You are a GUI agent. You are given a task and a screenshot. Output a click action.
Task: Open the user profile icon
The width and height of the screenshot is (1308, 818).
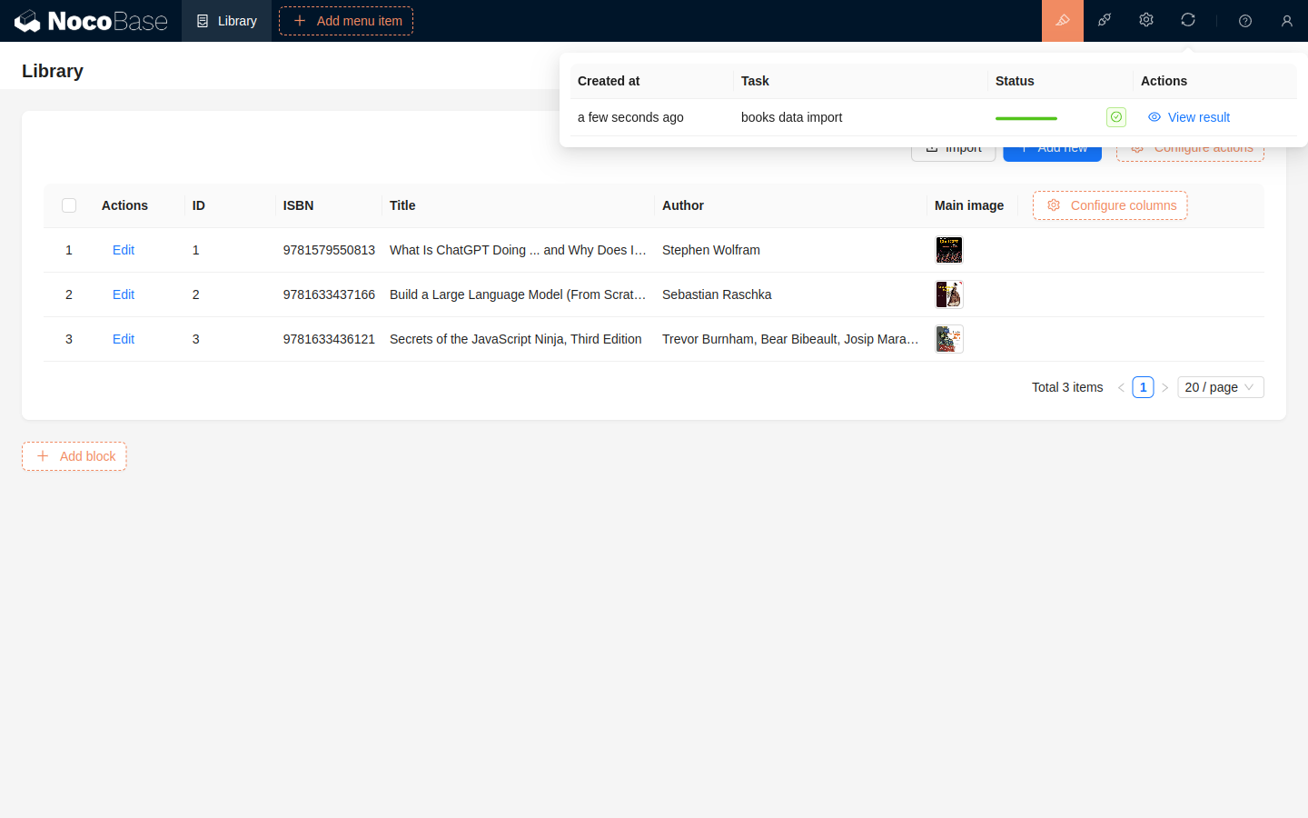pos(1287,21)
